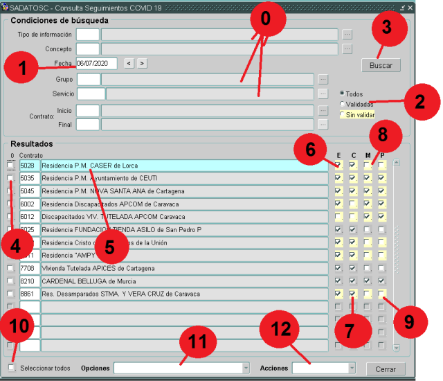Open lookup button beside Concepto field
Image resolution: width=443 pixels, height=381 pixels.
tap(347, 48)
